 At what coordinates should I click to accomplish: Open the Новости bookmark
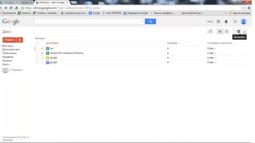[x=24, y=13]
